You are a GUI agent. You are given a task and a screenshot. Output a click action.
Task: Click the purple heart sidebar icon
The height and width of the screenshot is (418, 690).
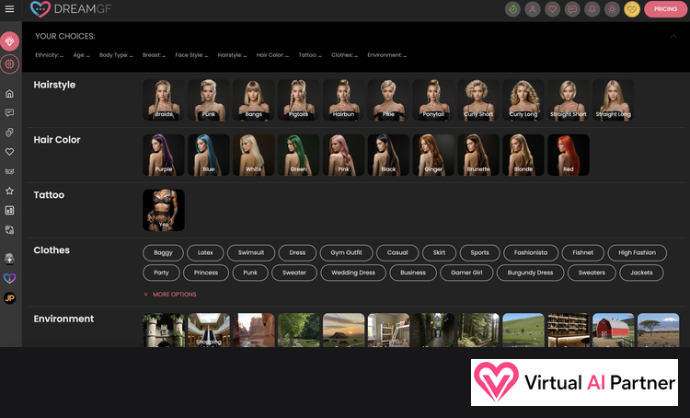point(10,278)
